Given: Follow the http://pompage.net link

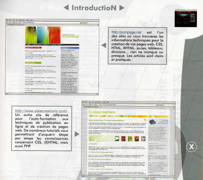Looking at the screenshot, I should tap(126, 32).
